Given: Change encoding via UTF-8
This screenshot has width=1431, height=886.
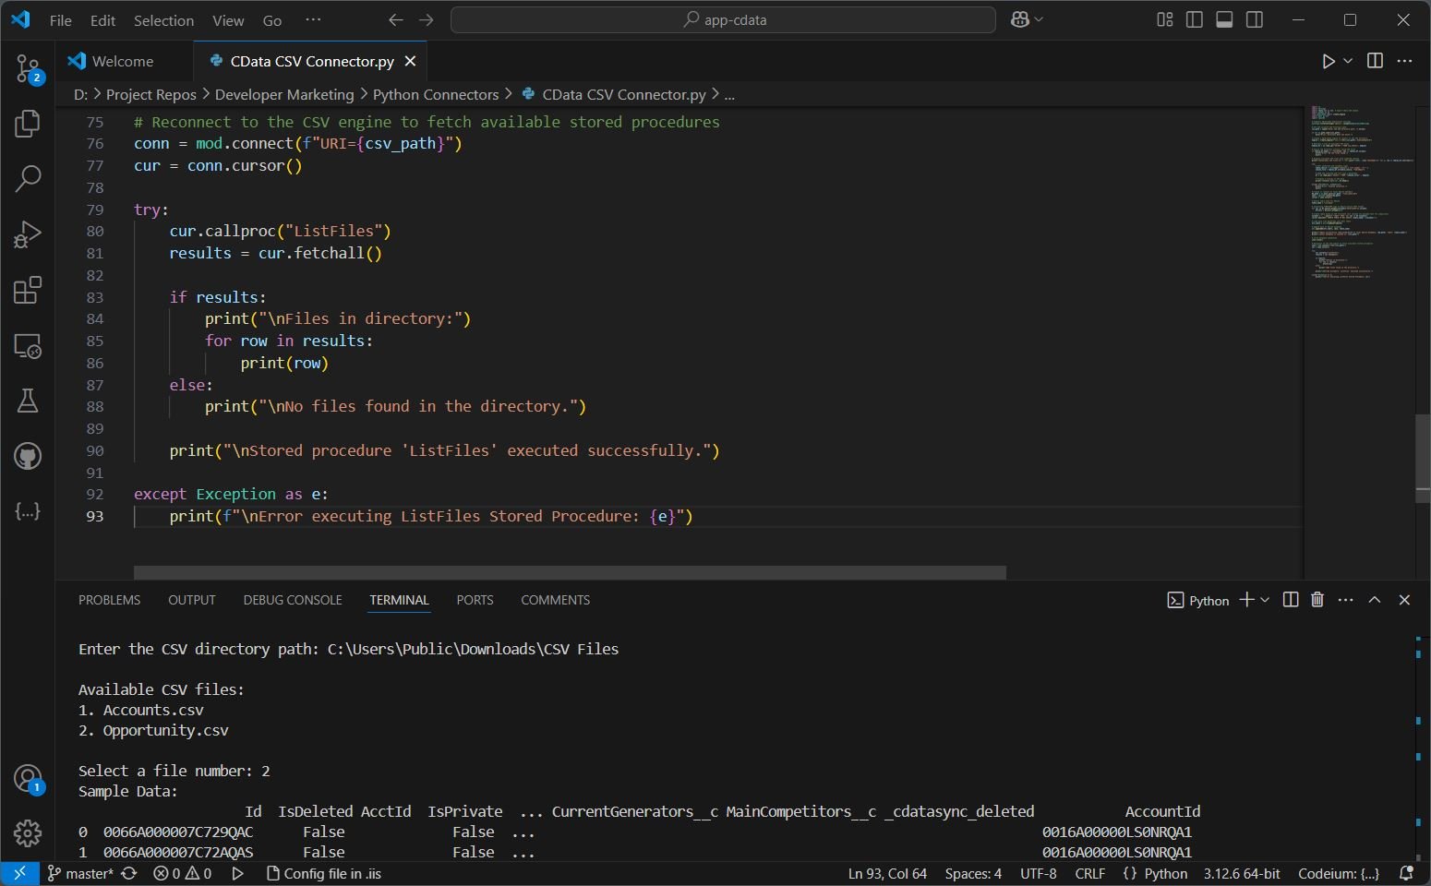Looking at the screenshot, I should pos(1039,873).
